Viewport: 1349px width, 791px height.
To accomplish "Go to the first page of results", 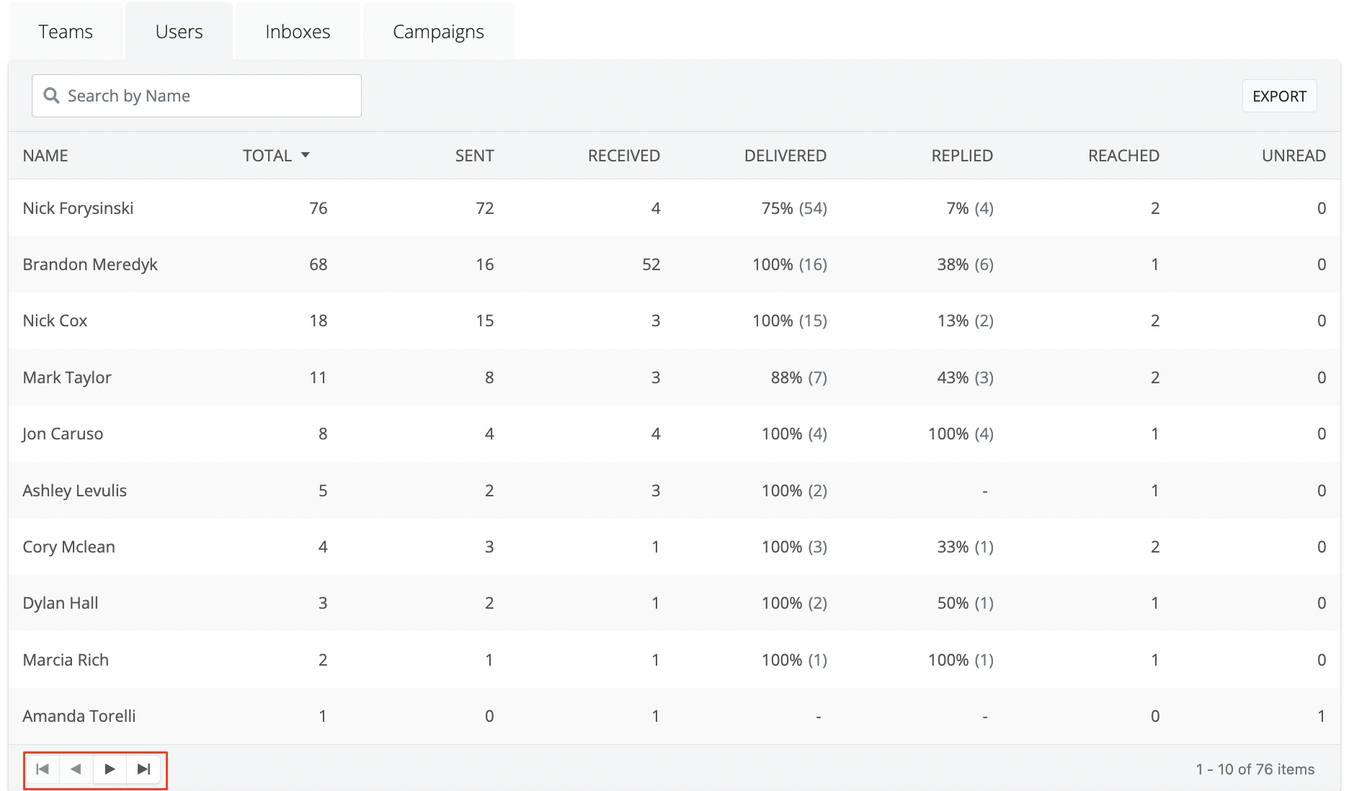I will [x=43, y=769].
